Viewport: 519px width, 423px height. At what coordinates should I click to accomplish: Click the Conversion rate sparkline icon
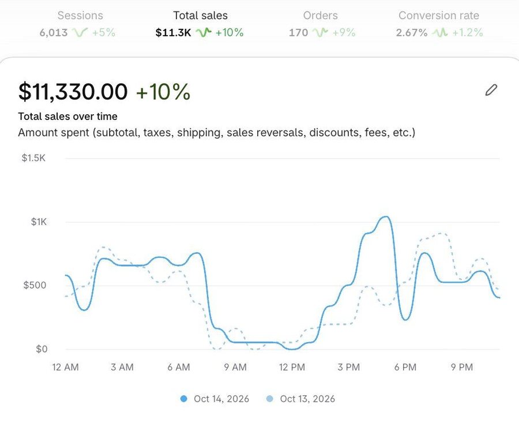pyautogui.click(x=439, y=32)
